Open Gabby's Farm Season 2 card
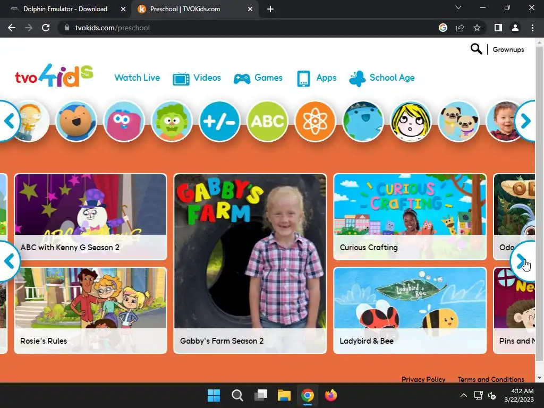544x408 pixels. tap(250, 263)
